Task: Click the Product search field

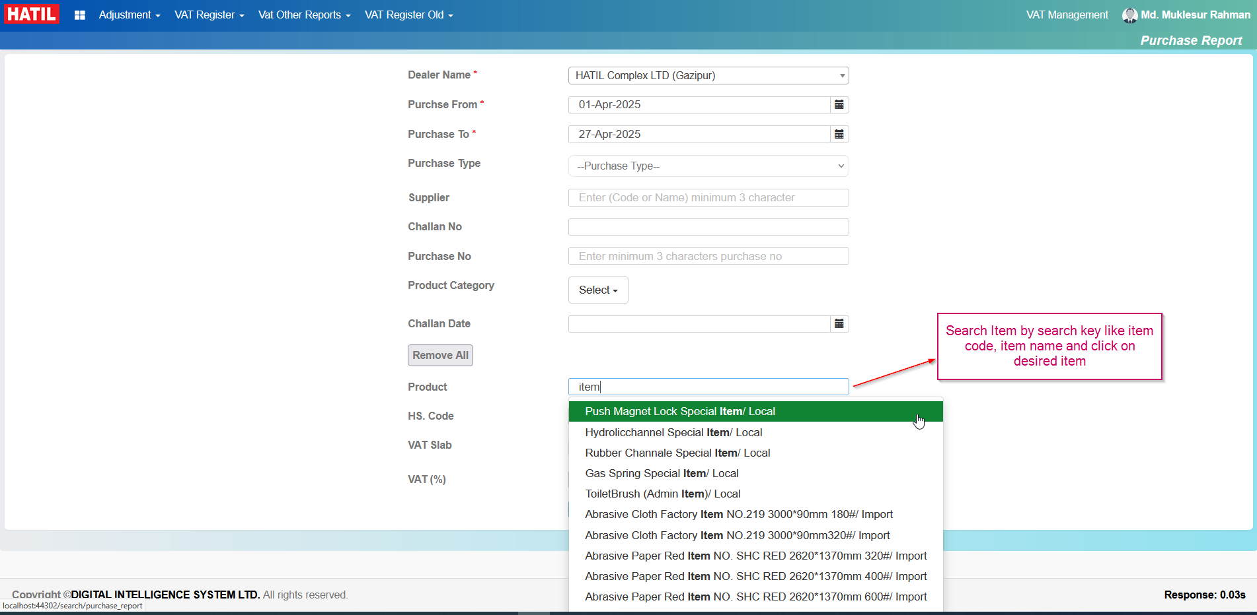Action: (x=708, y=387)
